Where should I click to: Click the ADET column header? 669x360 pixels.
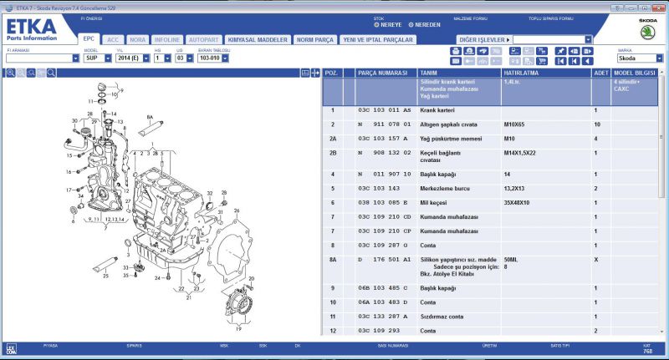point(601,73)
